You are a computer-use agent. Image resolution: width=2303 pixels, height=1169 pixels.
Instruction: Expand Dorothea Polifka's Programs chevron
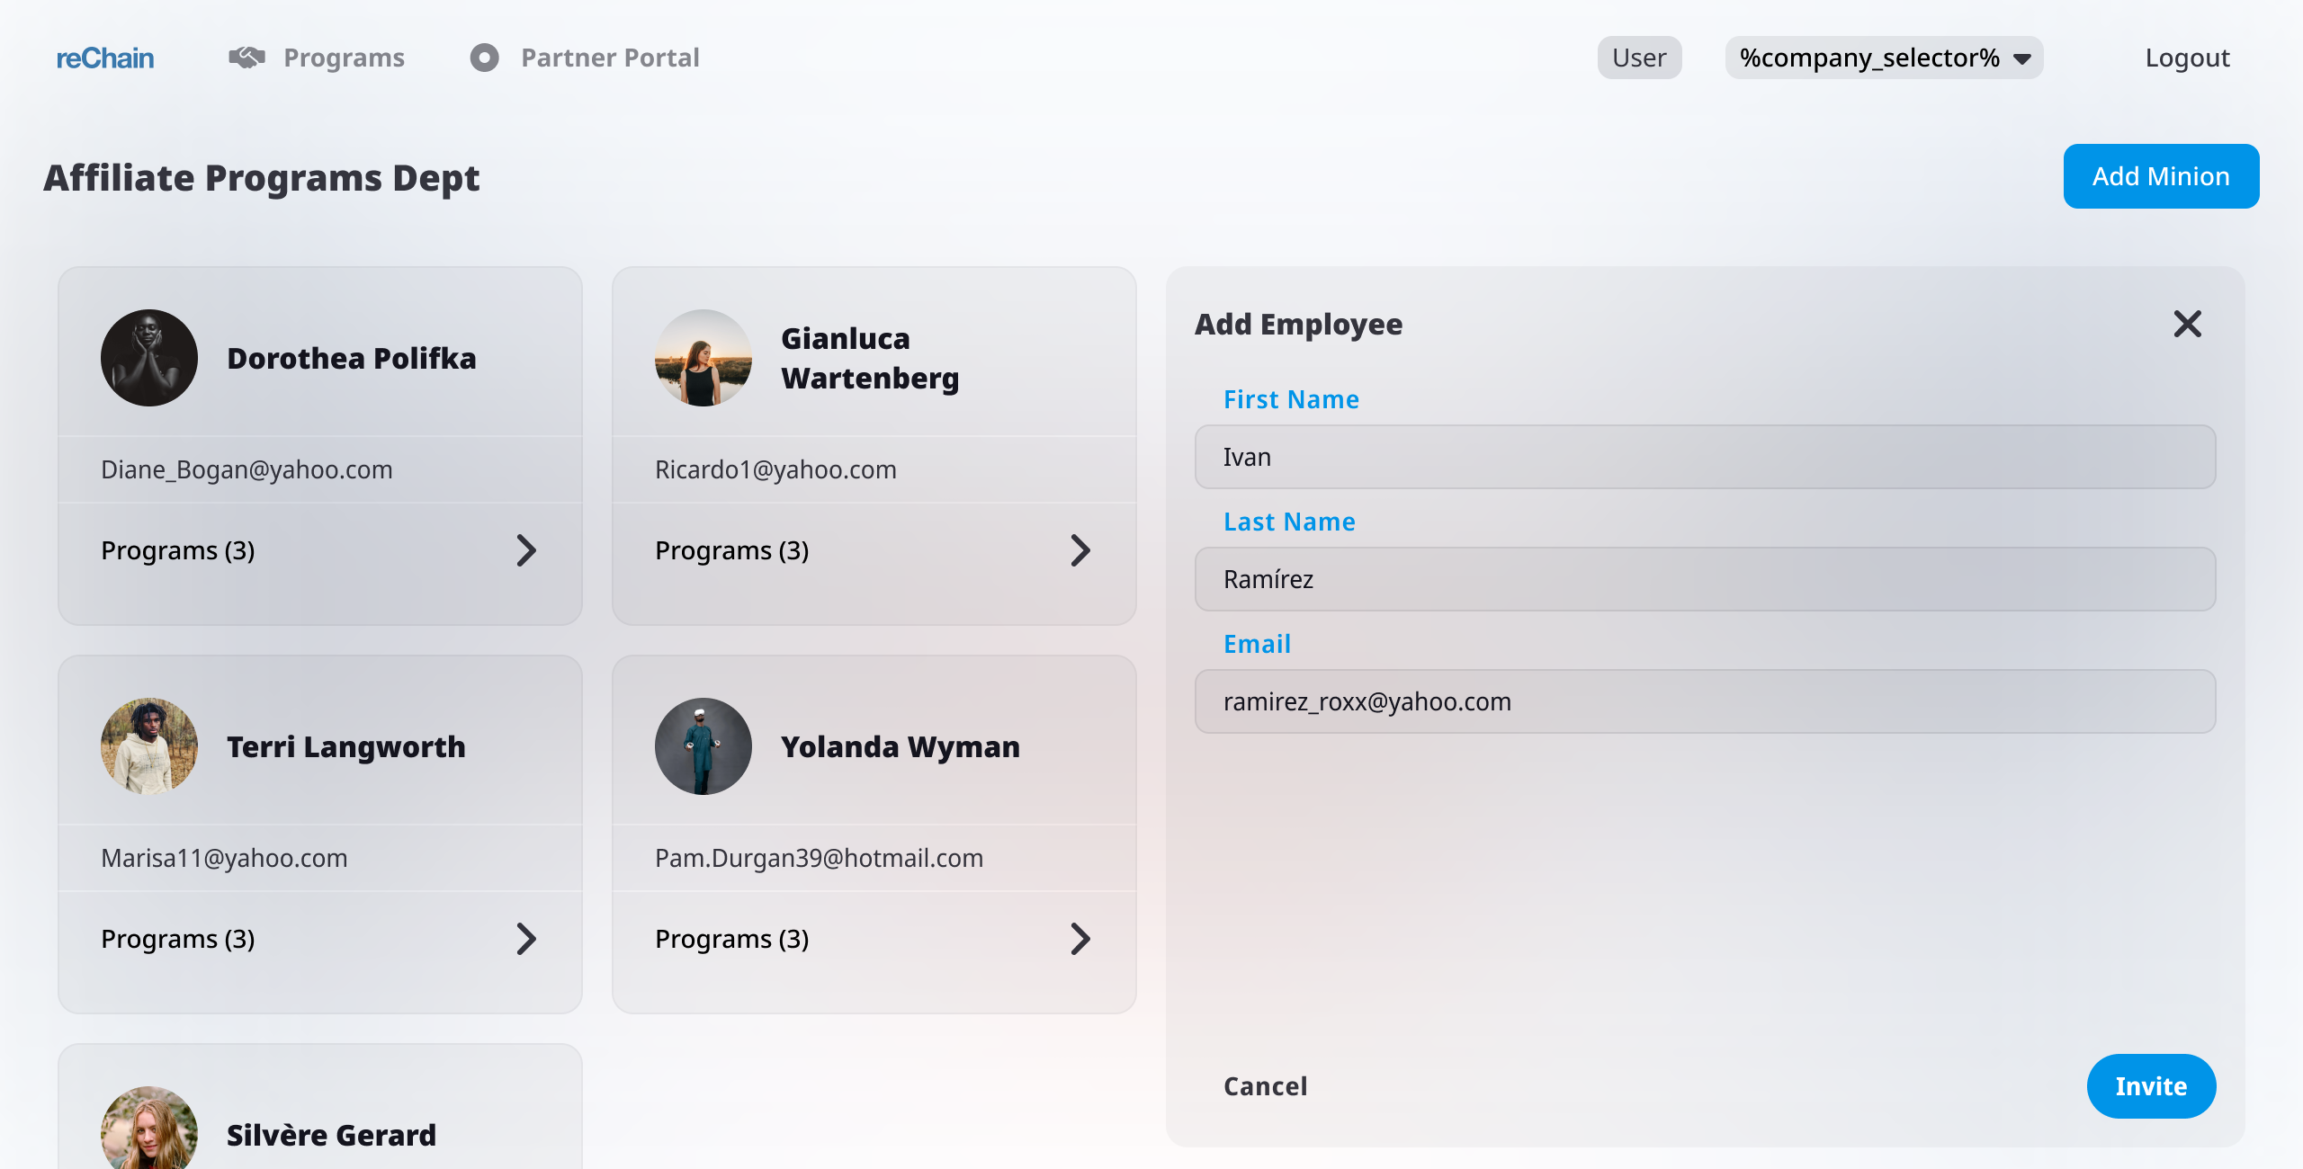[x=526, y=550]
